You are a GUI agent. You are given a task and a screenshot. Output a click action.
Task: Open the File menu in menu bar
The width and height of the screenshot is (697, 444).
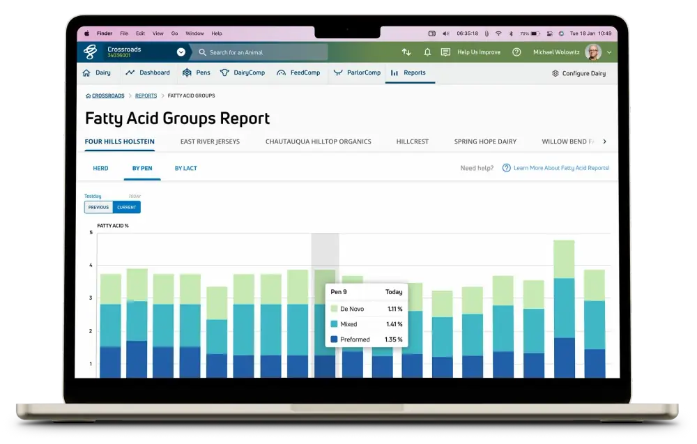click(x=124, y=33)
